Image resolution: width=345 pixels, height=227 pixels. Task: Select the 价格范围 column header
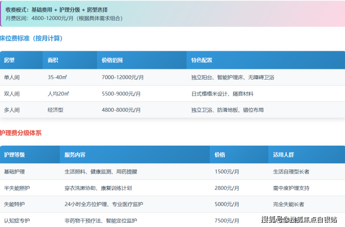tap(112, 60)
